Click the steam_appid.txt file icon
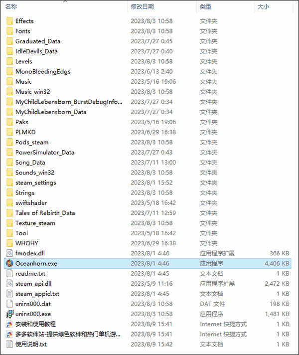The height and width of the screenshot is (355, 299). 9,294
